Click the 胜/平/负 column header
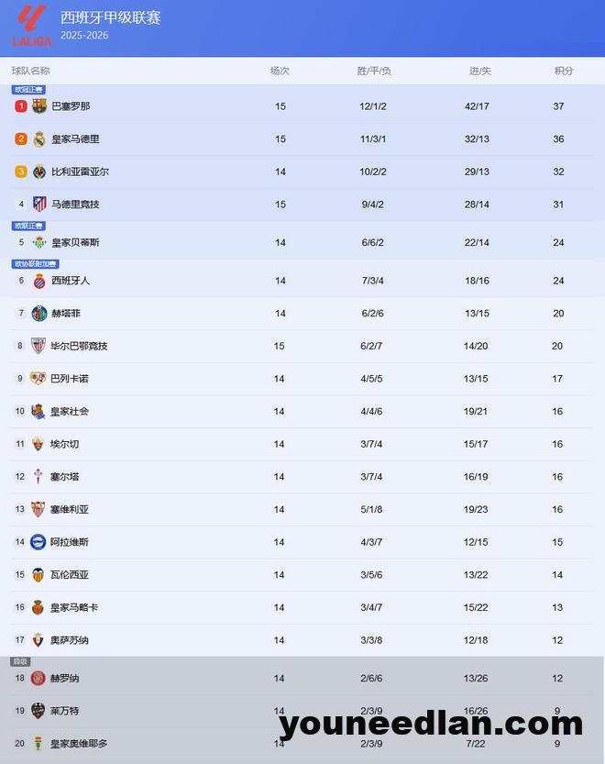Screen dimensions: 605x764 (374, 71)
